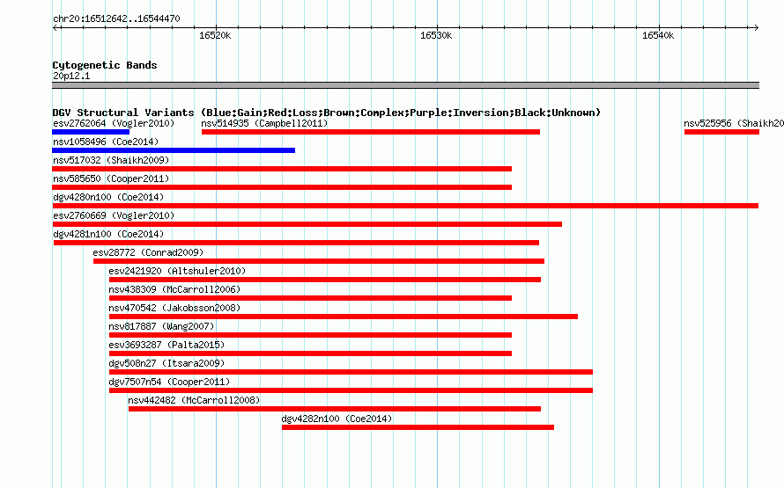Click esv28772 (Conrad2009) label
The width and height of the screenshot is (784, 488).
pos(148,252)
